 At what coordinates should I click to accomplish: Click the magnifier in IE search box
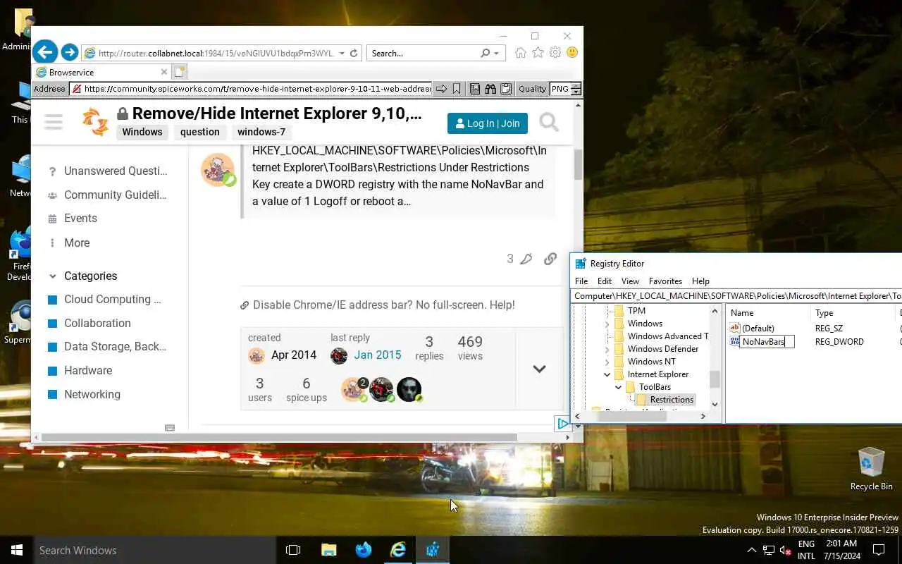485,53
